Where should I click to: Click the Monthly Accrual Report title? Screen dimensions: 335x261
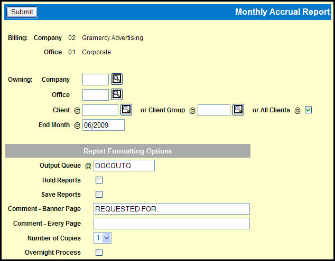pyautogui.click(x=282, y=12)
